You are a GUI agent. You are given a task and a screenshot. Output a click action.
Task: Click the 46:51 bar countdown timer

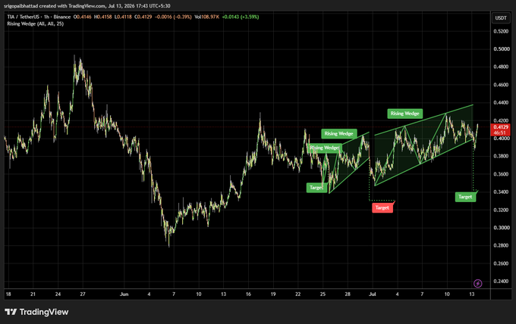tap(501, 132)
